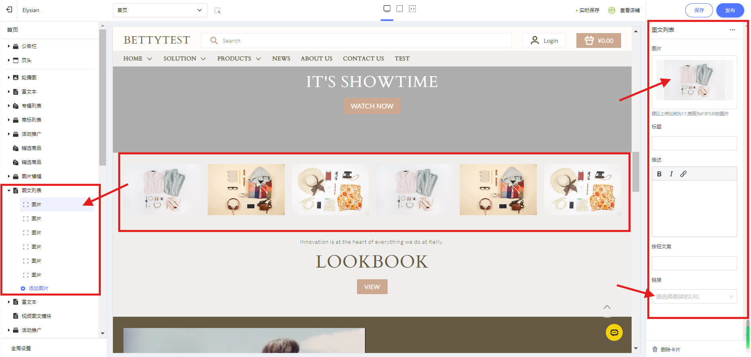
Task: Click the 标题 text input field
Action: point(694,143)
